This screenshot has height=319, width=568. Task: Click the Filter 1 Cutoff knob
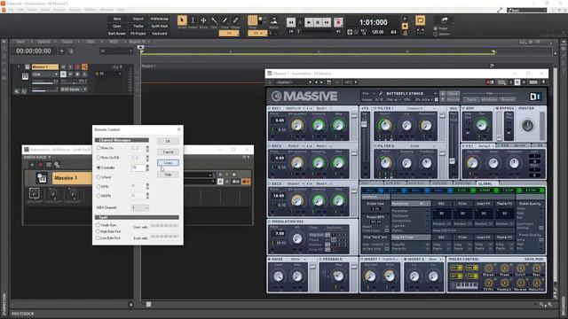[x=385, y=126]
